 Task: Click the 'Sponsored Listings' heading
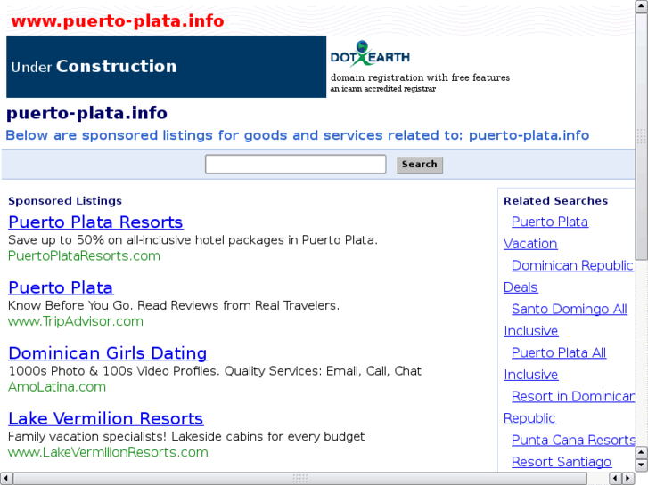point(65,201)
